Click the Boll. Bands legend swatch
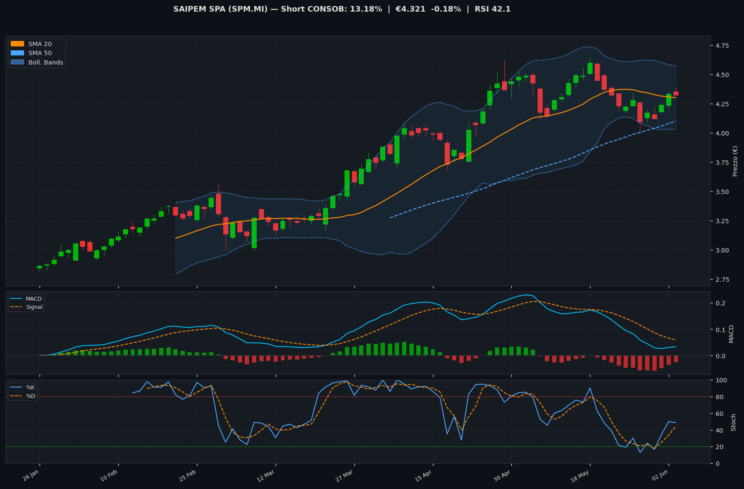Image resolution: width=744 pixels, height=489 pixels. (x=17, y=62)
